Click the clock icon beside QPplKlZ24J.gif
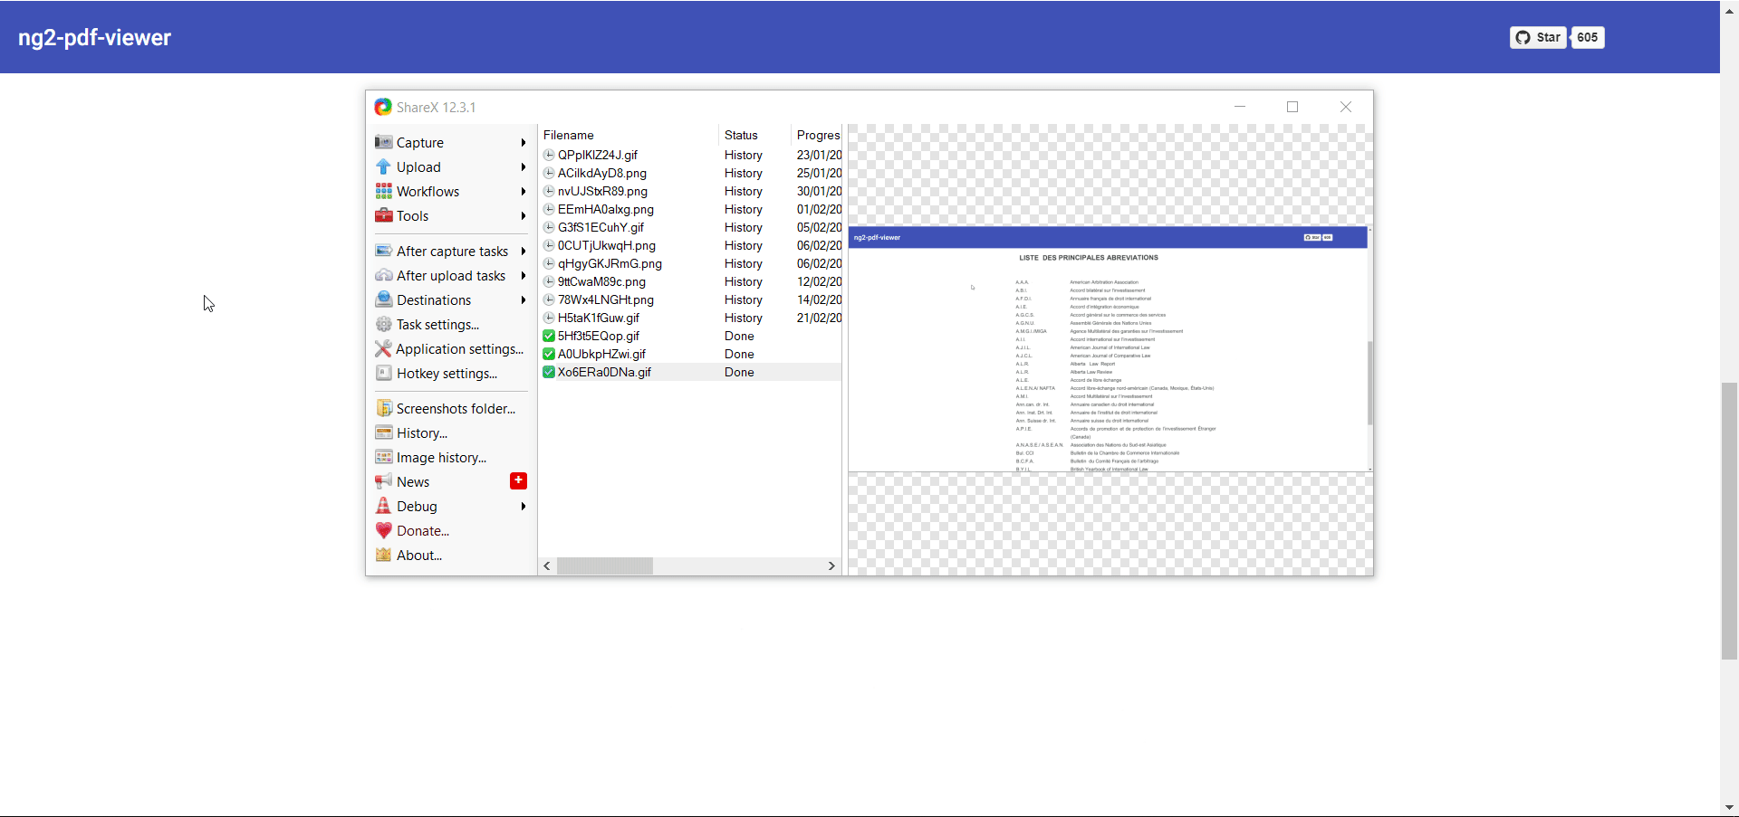This screenshot has width=1739, height=817. tap(549, 155)
